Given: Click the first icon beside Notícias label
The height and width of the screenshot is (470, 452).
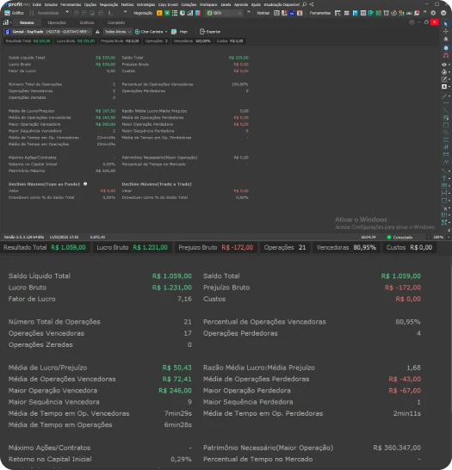Looking at the screenshot, I should (276, 13).
